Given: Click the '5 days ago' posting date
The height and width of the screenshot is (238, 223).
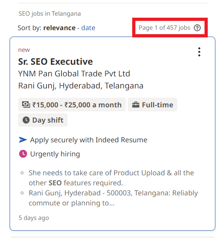Looking at the screenshot, I should 34,218.
